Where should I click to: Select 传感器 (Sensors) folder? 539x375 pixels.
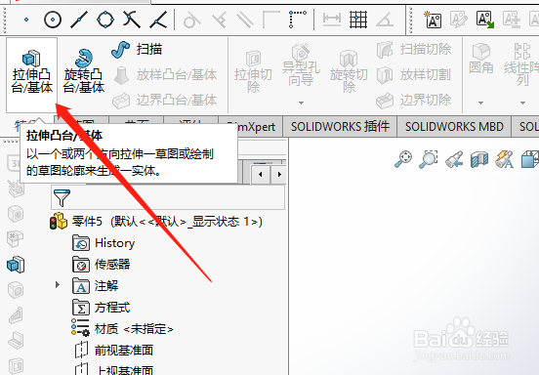tap(102, 265)
